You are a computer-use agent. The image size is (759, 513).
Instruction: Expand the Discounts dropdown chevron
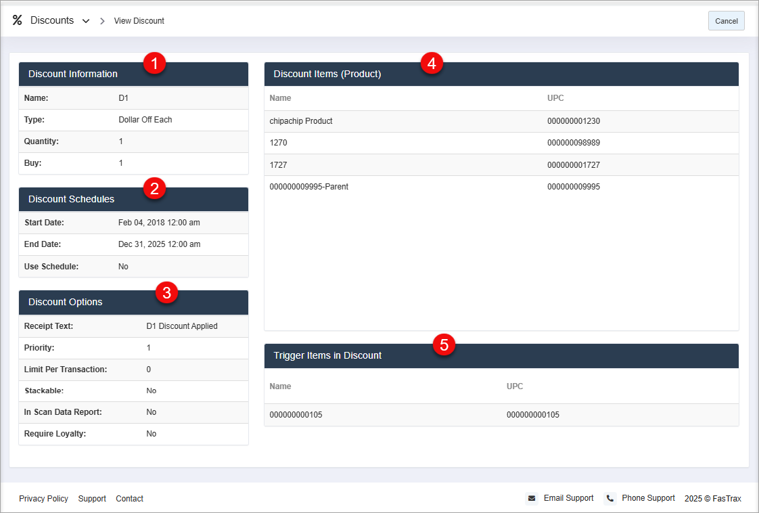coord(86,21)
